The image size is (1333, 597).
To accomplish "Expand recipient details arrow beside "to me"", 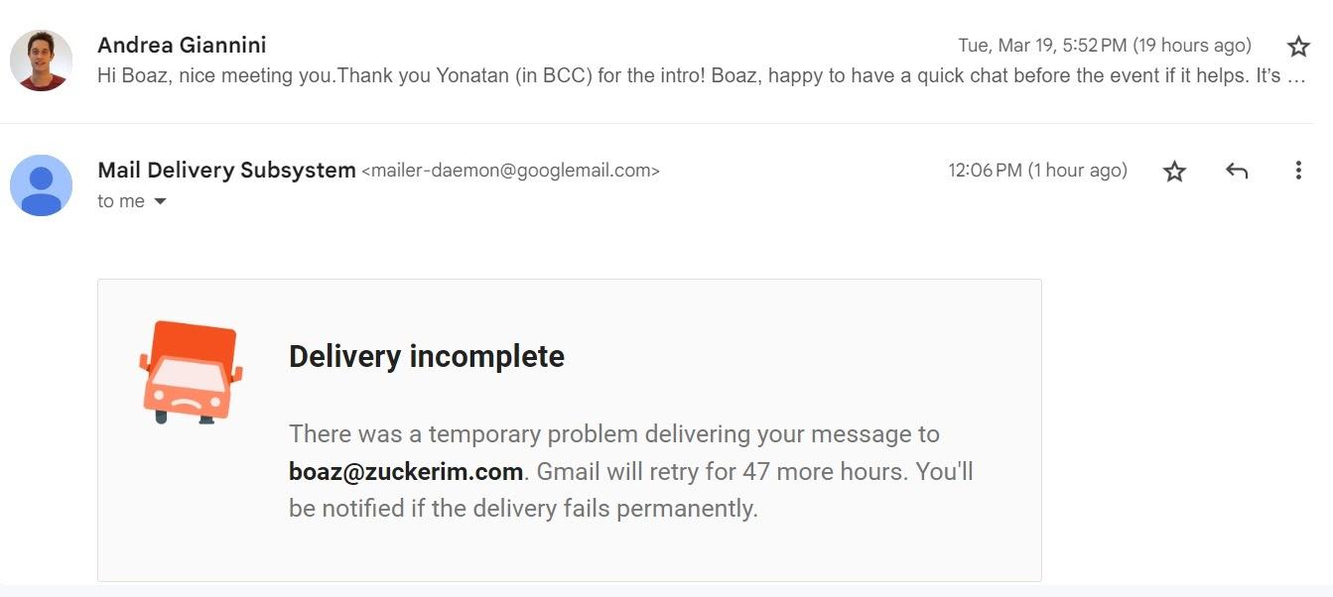I will (160, 202).
